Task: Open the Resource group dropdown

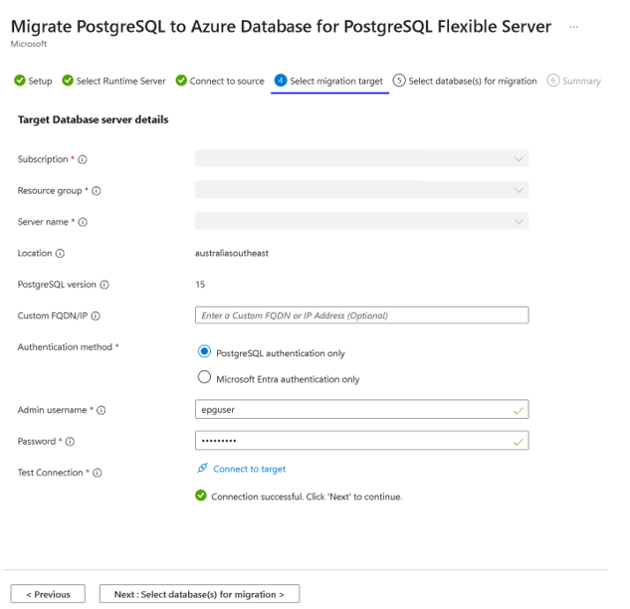Action: click(x=361, y=190)
